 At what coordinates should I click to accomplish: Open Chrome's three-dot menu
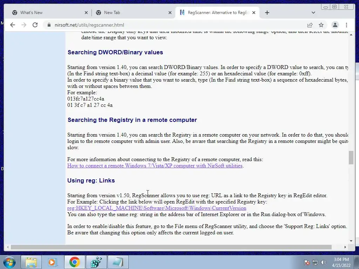coord(346,25)
